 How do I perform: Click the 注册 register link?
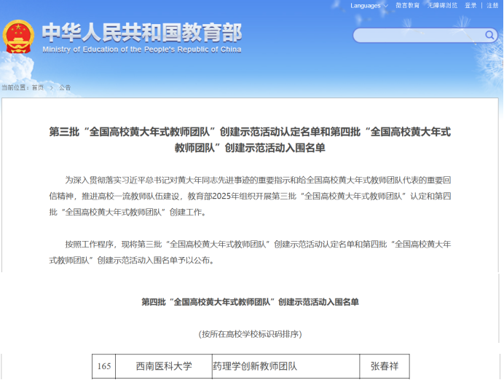493,6
